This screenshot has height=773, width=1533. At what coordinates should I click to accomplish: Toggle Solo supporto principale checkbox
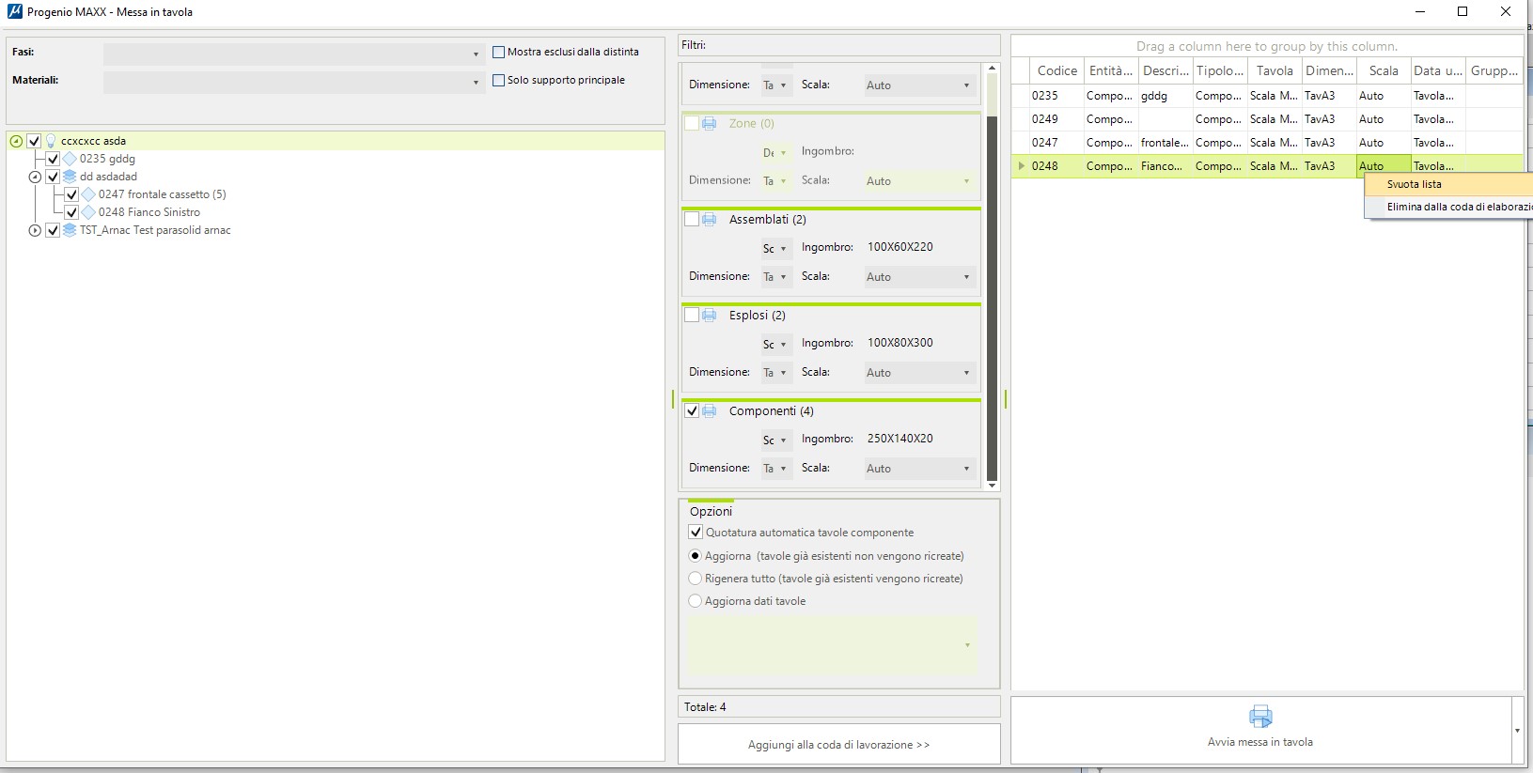pyautogui.click(x=499, y=81)
